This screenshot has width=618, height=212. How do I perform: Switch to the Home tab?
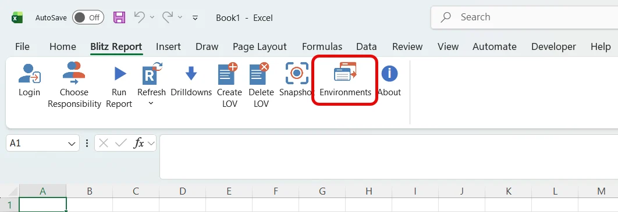click(63, 46)
